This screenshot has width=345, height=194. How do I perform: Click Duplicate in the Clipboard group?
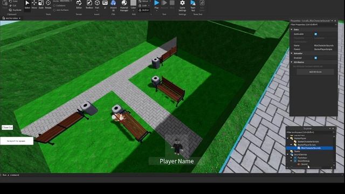pyautogui.click(x=15, y=10)
